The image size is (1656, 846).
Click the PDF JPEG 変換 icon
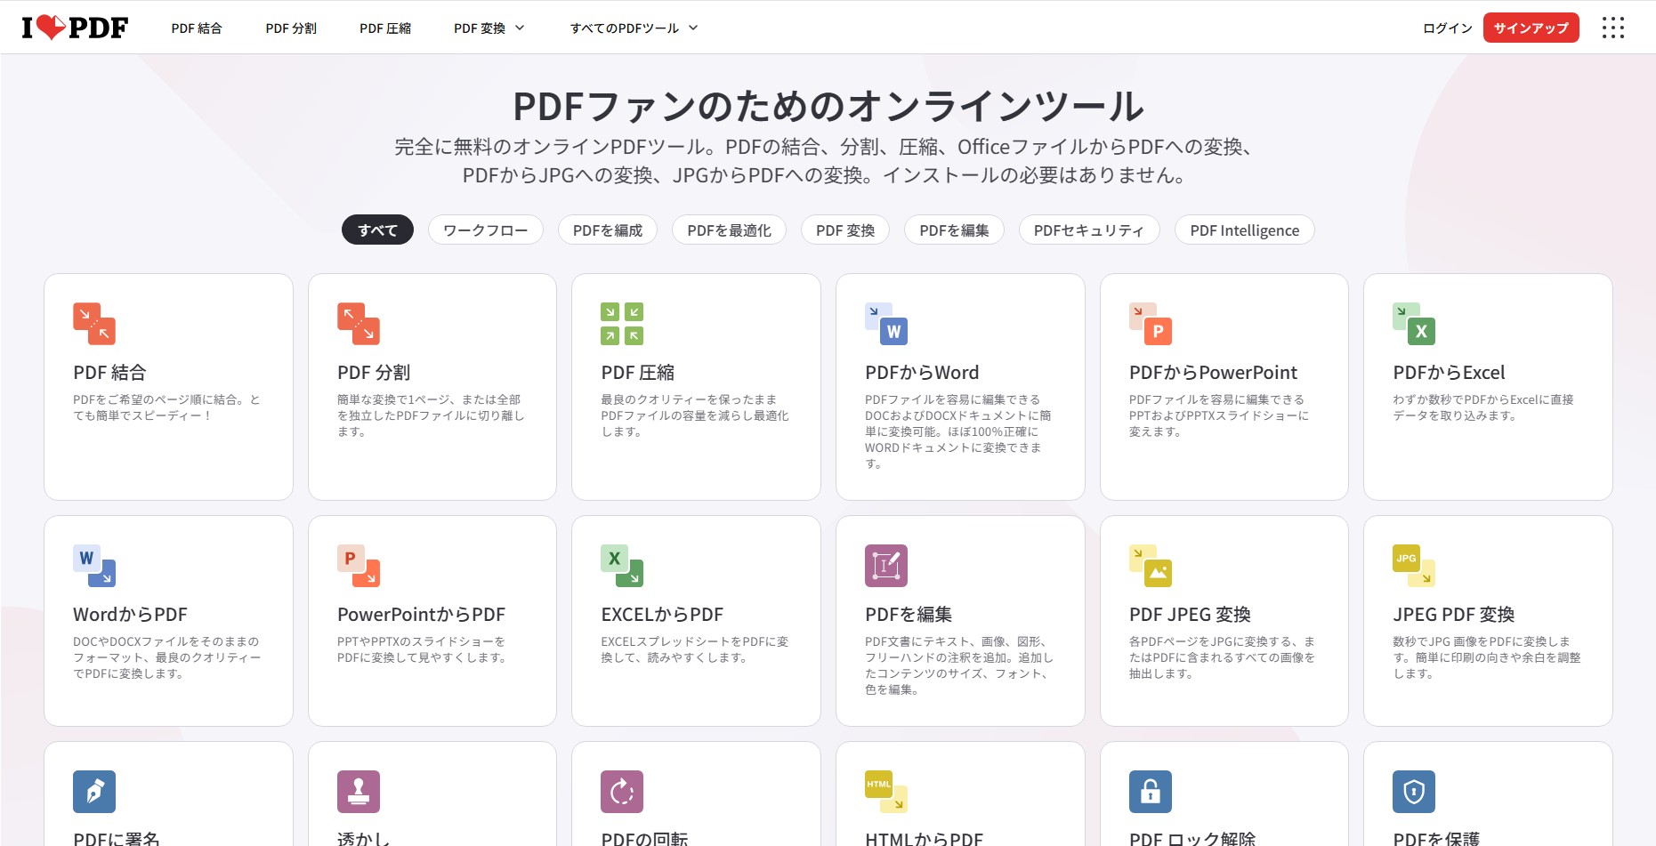coord(1151,566)
